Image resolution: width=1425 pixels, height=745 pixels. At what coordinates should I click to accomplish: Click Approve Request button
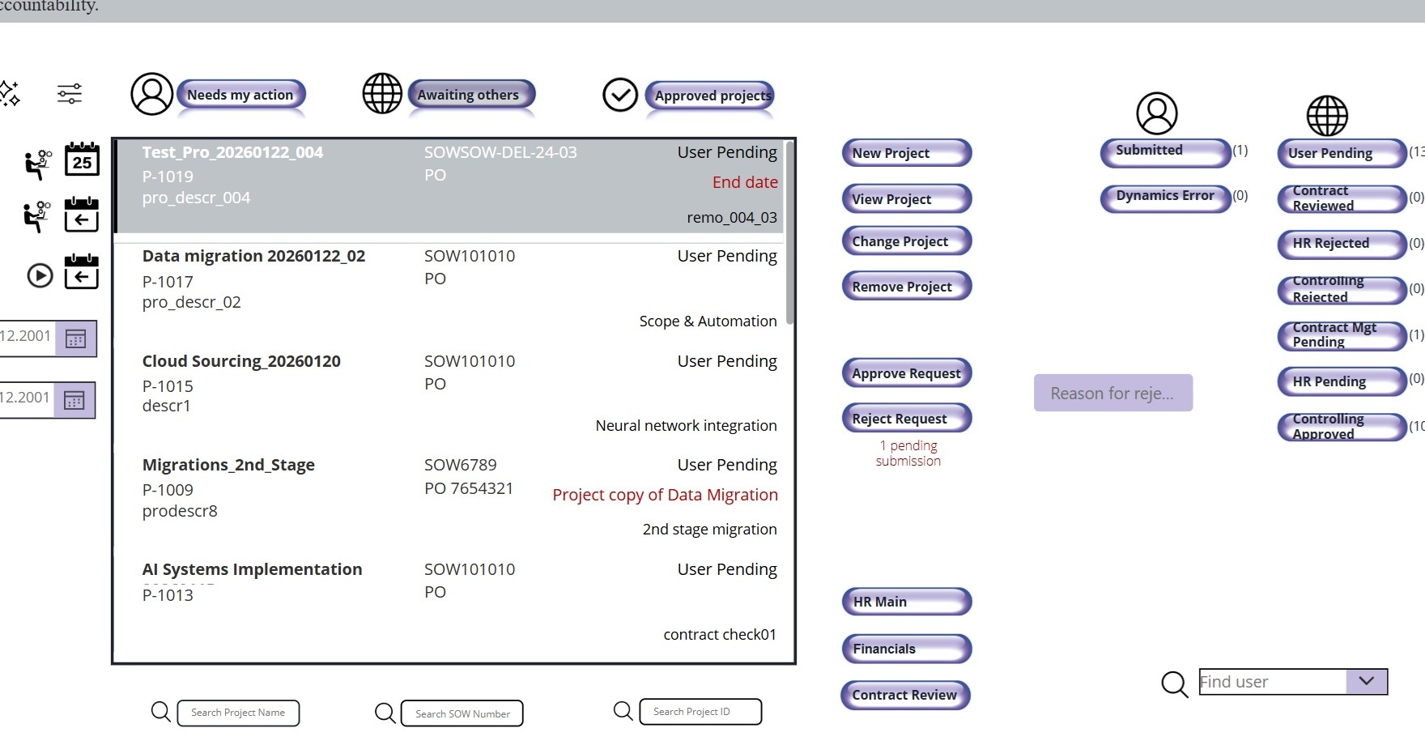tap(907, 373)
